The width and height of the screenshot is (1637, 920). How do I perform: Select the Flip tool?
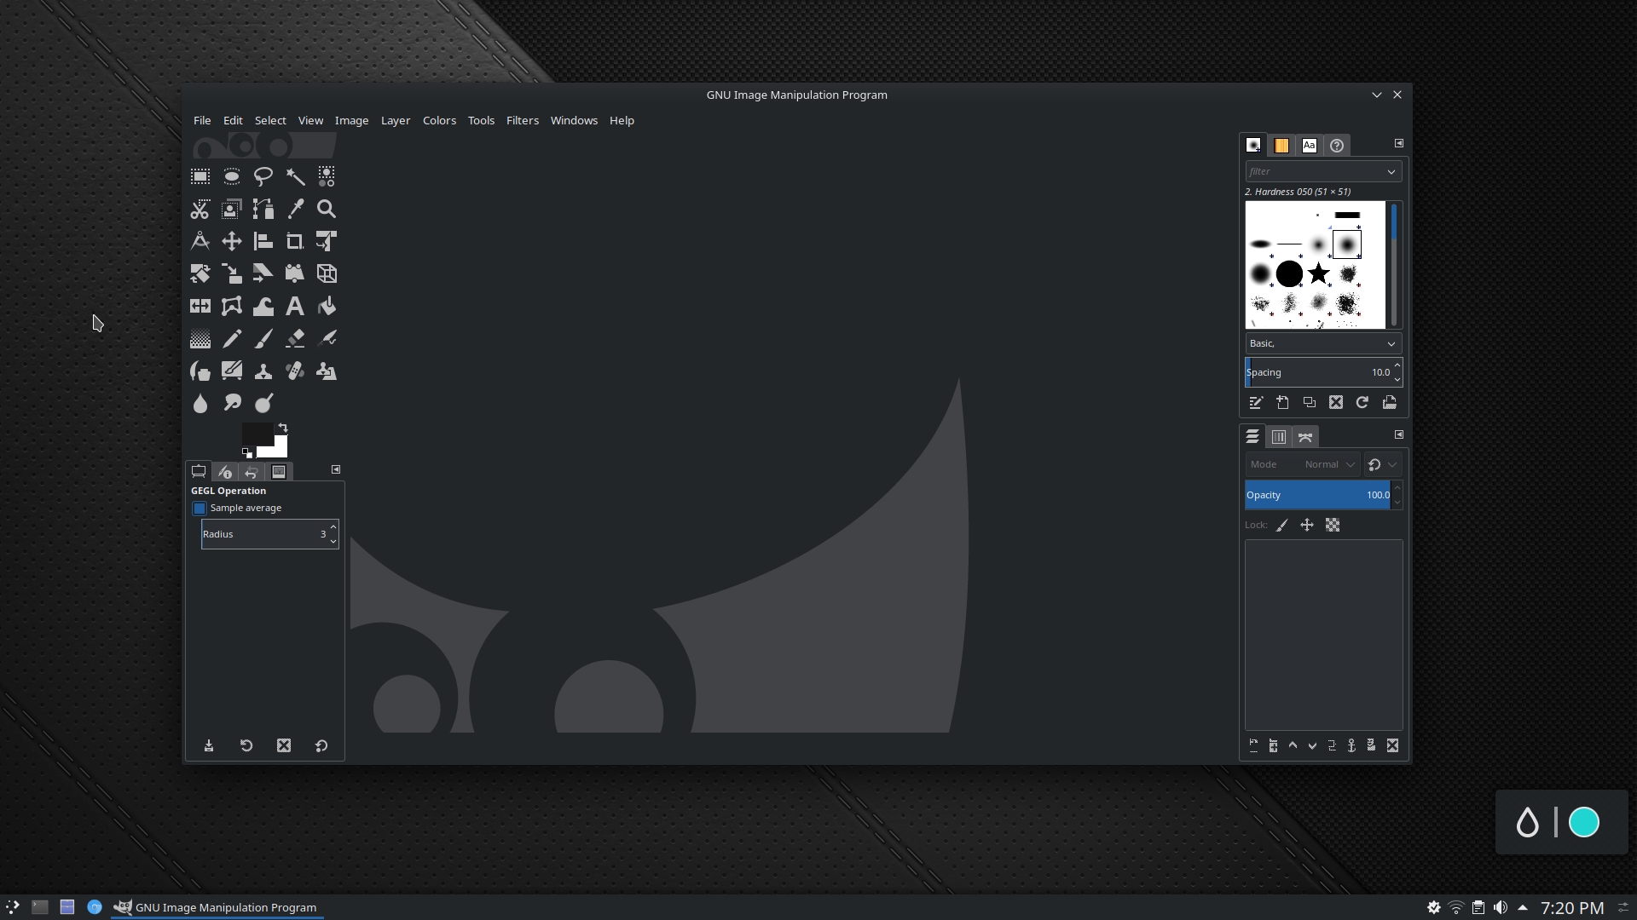click(x=200, y=306)
